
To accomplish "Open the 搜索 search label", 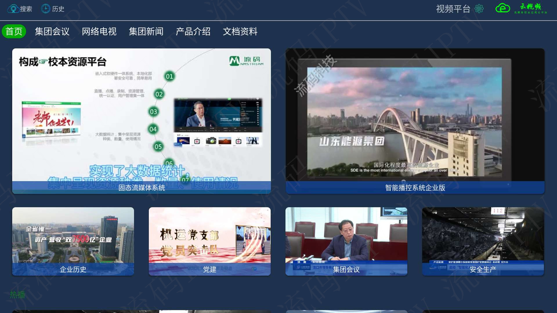I will click(x=26, y=9).
